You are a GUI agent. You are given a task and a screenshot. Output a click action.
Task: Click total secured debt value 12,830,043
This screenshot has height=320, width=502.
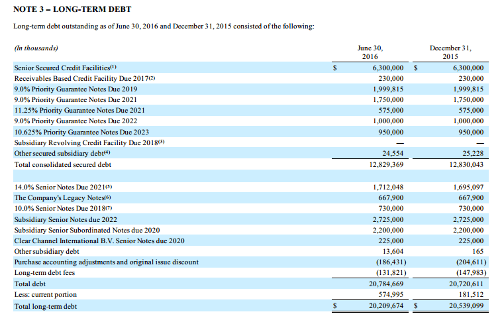coord(466,165)
